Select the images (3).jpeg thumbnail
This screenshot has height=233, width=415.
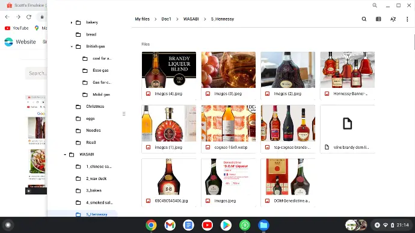coord(229,70)
